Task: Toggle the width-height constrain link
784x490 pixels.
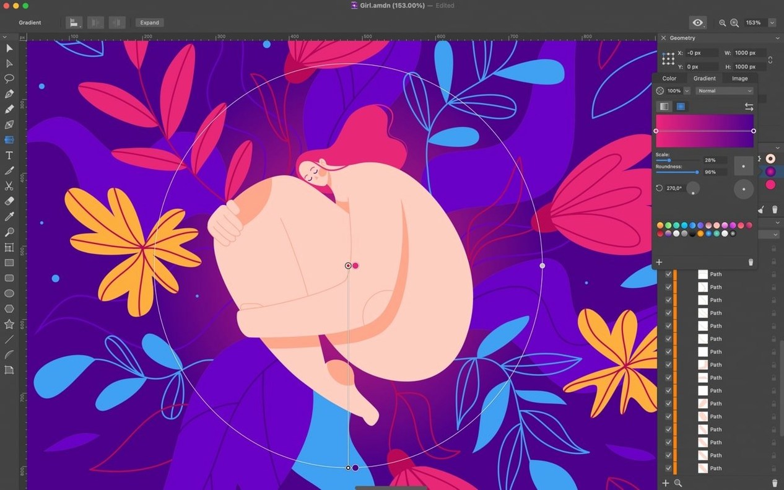Action: click(x=770, y=60)
